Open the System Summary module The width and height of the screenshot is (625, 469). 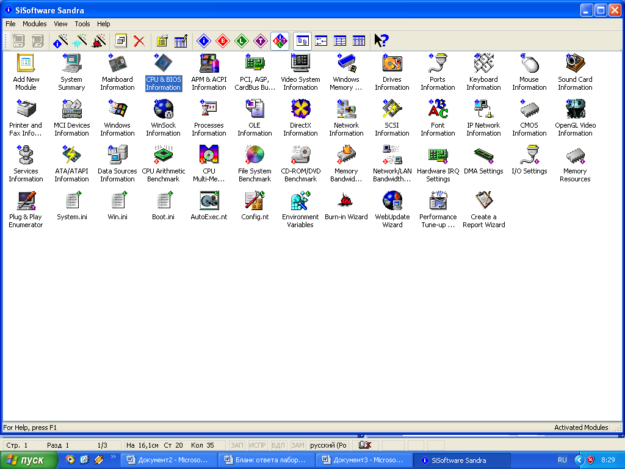click(x=72, y=73)
